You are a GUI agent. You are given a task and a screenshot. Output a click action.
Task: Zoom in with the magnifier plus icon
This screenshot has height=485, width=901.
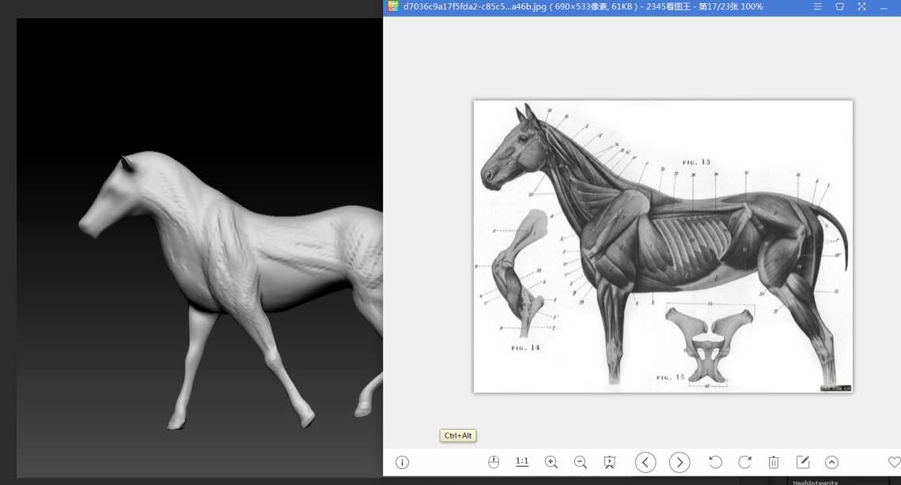(x=551, y=463)
